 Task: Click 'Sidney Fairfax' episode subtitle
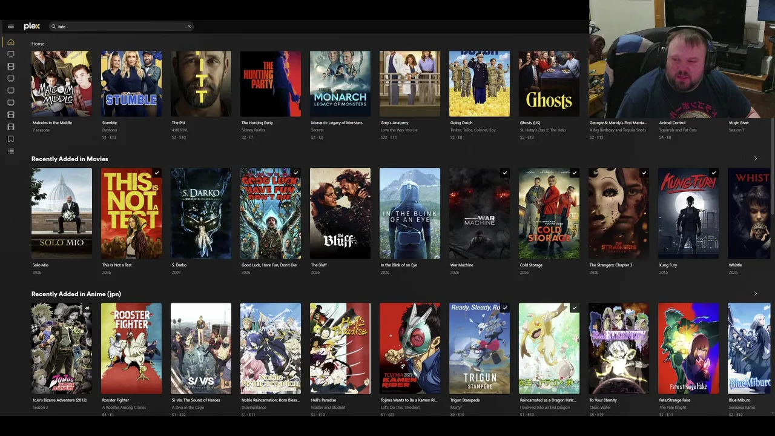point(253,130)
